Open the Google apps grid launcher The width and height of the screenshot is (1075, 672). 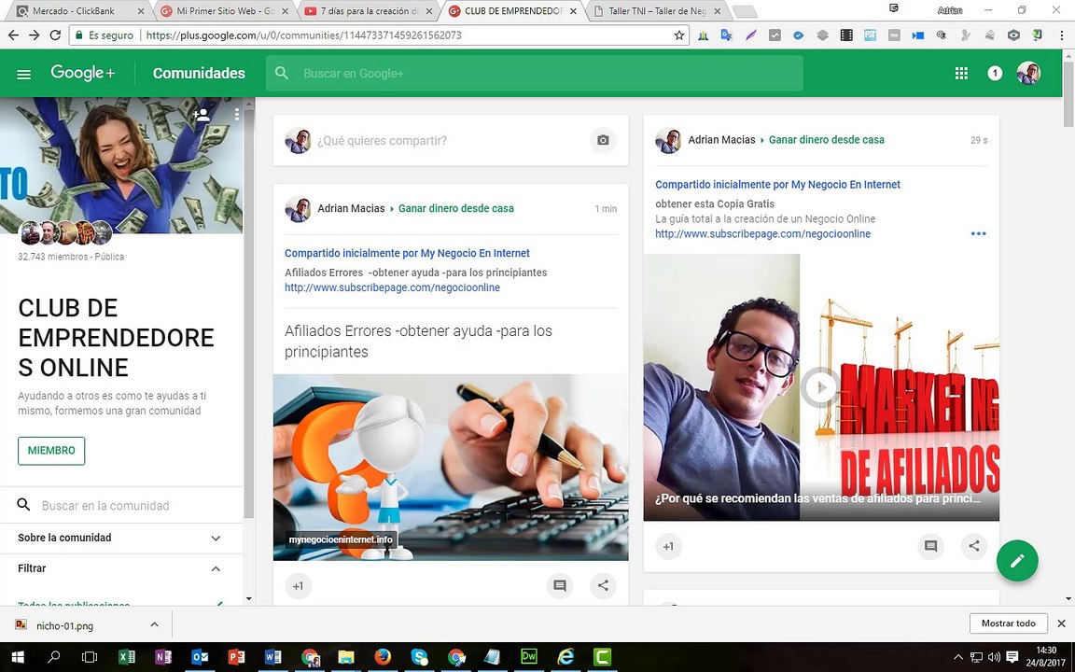coord(961,74)
